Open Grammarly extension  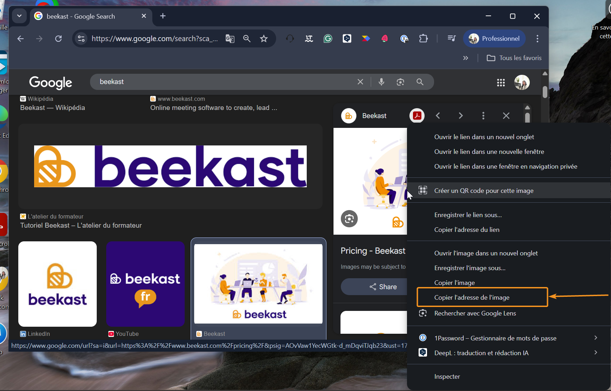328,39
